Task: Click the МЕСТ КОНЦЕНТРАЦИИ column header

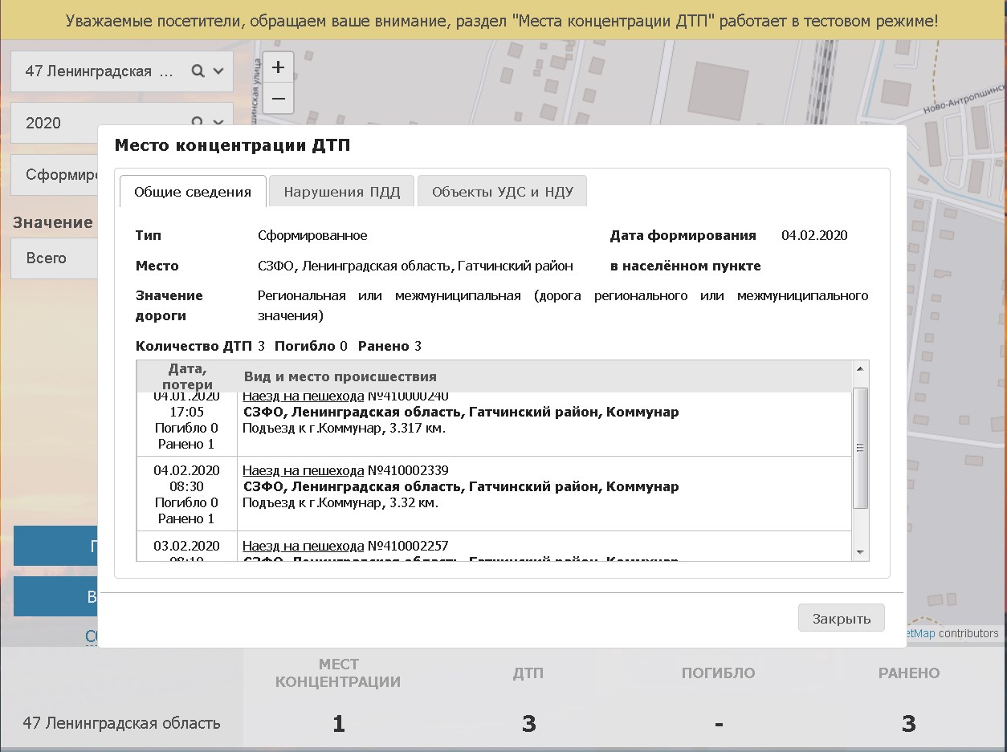Action: tap(338, 673)
